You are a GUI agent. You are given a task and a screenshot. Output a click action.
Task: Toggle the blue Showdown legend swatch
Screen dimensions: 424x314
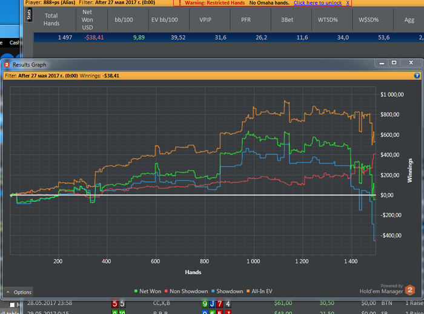(213, 291)
